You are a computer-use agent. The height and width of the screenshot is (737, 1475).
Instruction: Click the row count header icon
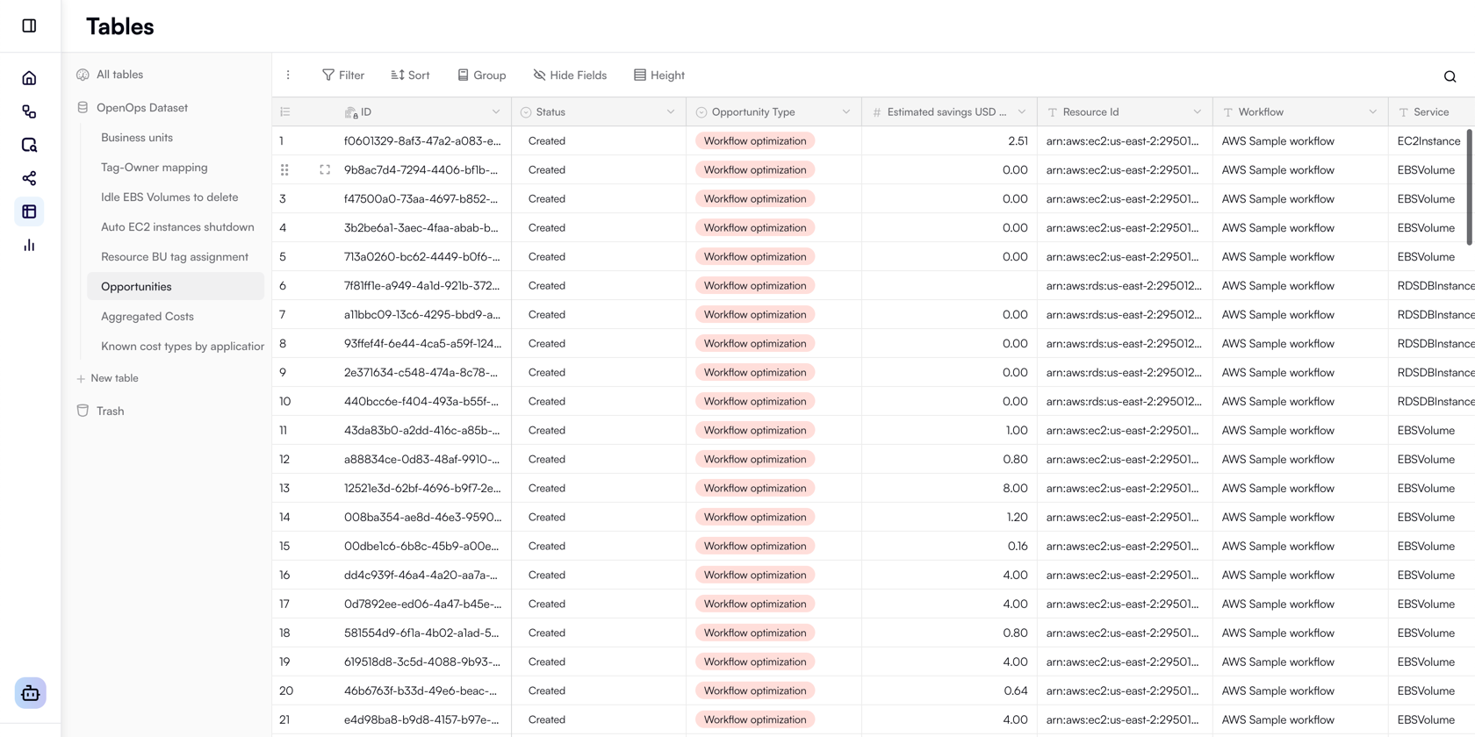(x=285, y=112)
